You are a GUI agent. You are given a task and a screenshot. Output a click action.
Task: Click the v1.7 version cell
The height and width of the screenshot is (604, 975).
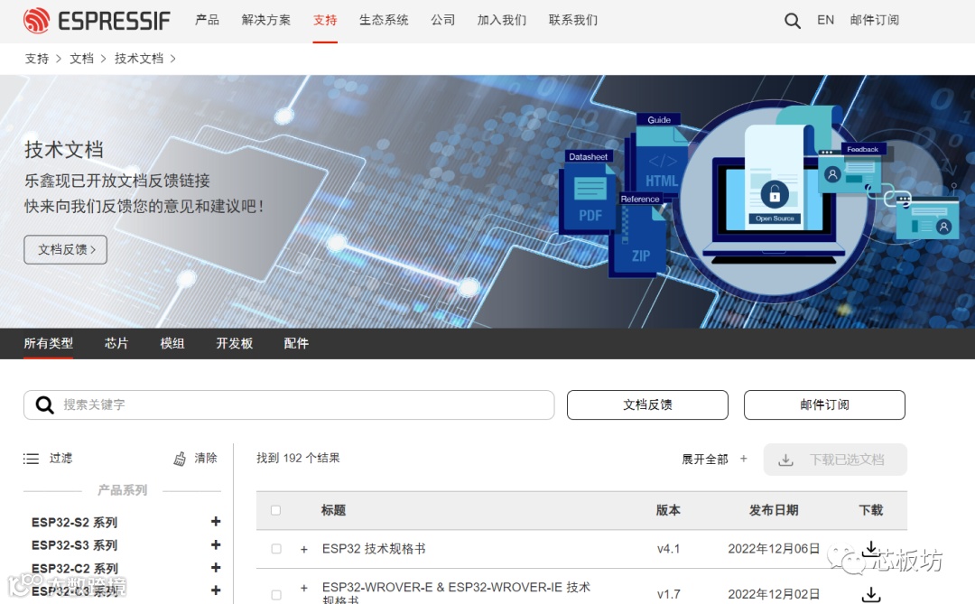(x=668, y=594)
